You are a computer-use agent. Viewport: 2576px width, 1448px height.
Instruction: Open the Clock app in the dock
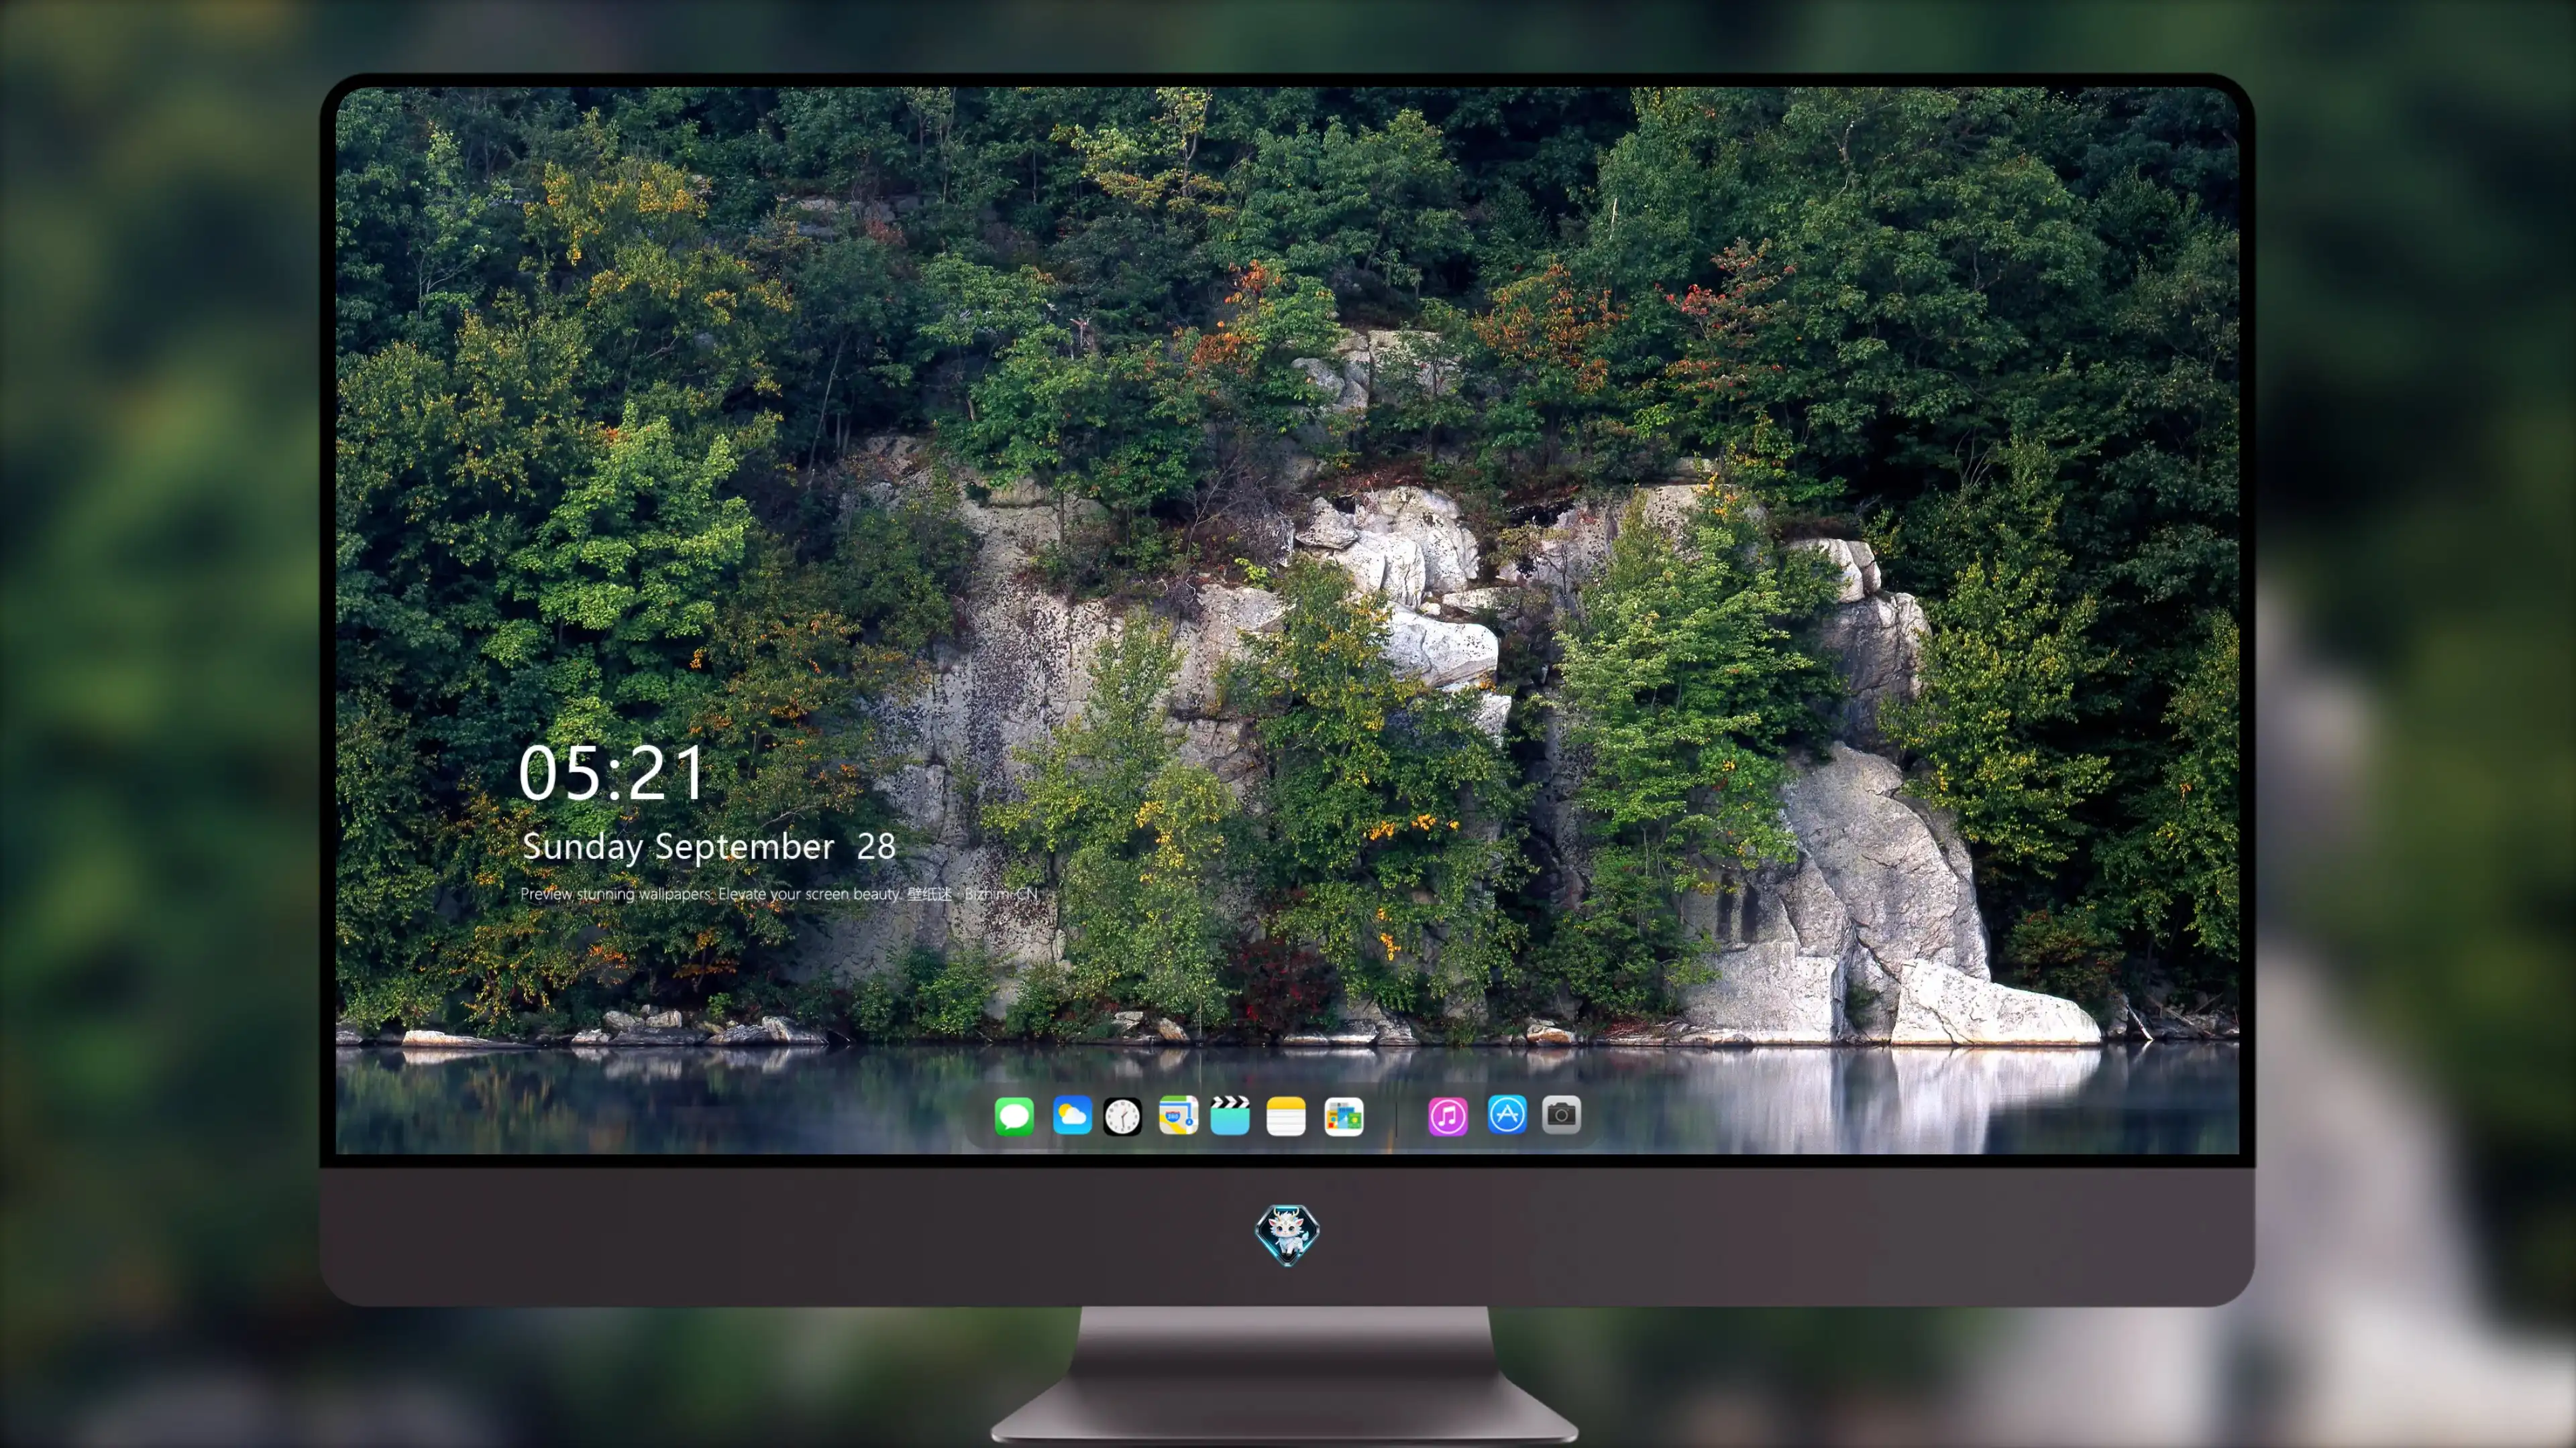[x=1122, y=1116]
